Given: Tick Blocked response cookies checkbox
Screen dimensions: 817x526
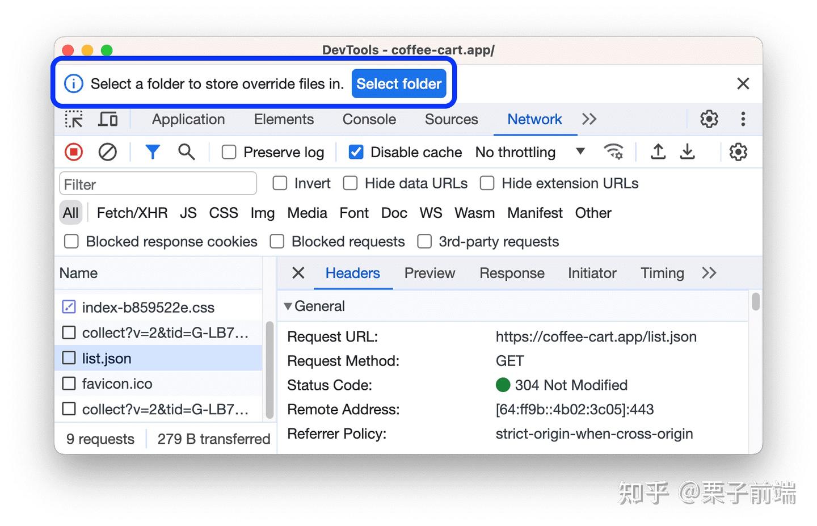Looking at the screenshot, I should pos(71,242).
